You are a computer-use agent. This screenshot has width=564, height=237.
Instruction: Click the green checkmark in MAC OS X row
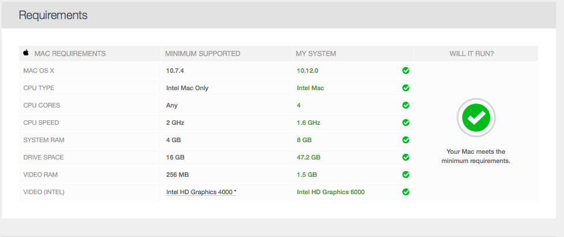pyautogui.click(x=406, y=71)
